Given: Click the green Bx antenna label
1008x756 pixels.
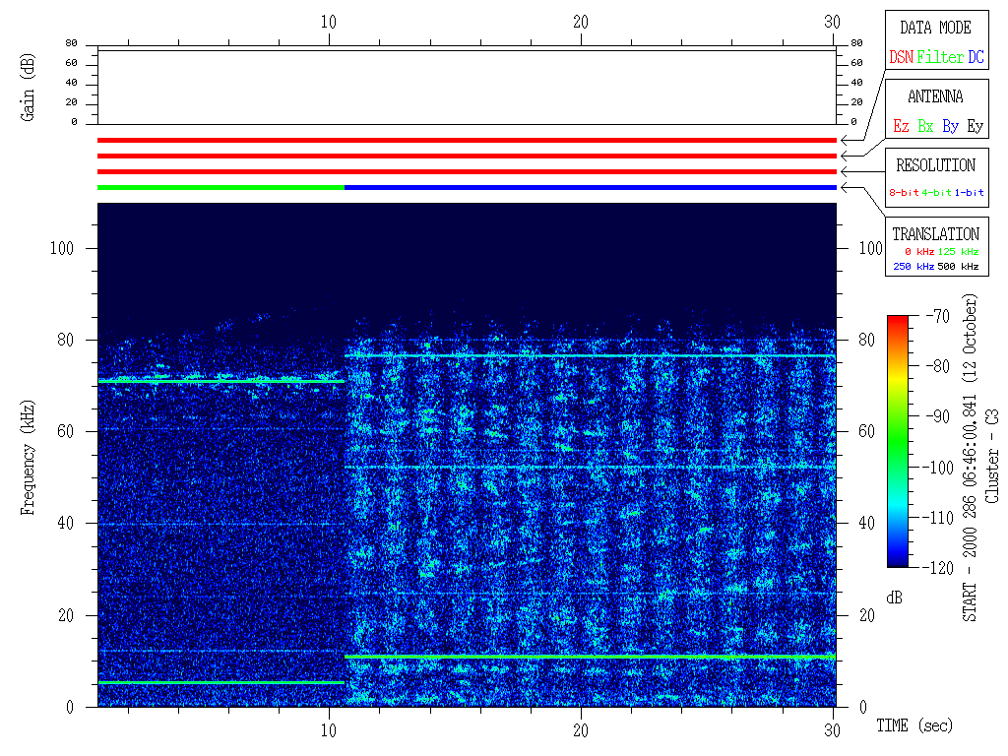Looking at the screenshot, I should pos(925,127).
